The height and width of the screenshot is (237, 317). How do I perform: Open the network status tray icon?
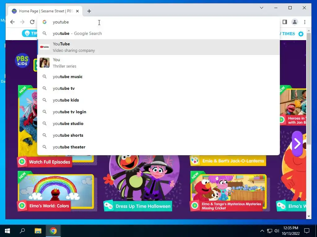(270, 231)
